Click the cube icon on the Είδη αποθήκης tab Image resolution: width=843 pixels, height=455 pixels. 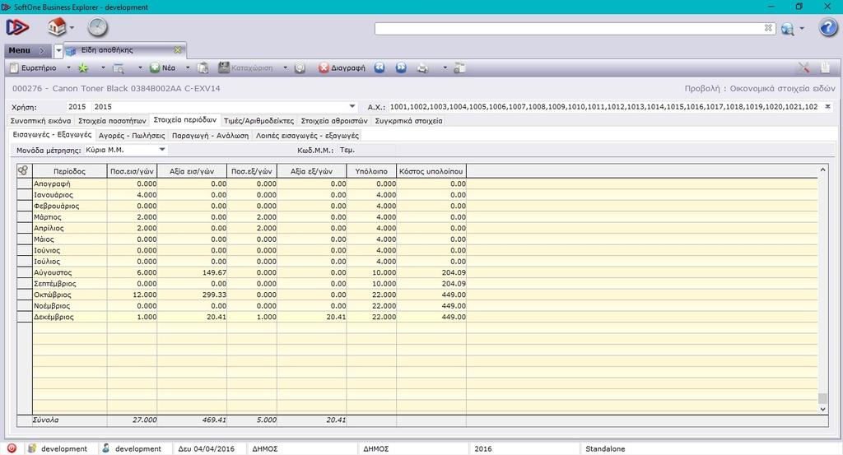click(x=71, y=50)
